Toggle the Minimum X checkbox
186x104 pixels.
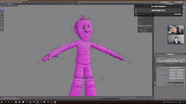(168, 70)
